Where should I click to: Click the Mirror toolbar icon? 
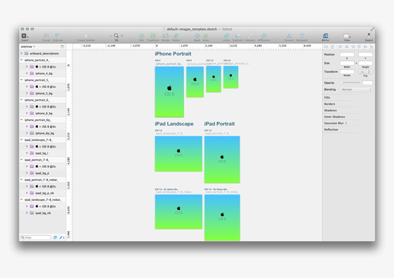[x=325, y=36]
